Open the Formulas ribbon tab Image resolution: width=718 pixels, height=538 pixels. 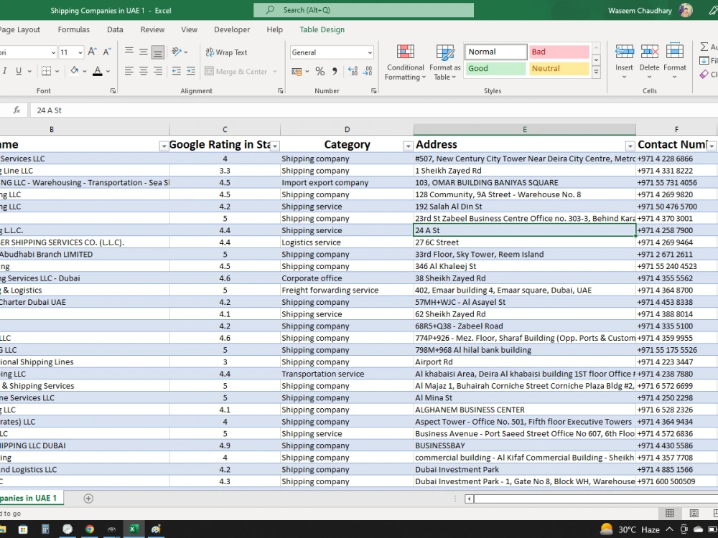pyautogui.click(x=74, y=29)
